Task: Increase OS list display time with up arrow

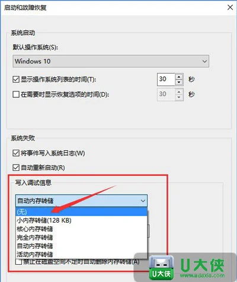Action: (179, 77)
